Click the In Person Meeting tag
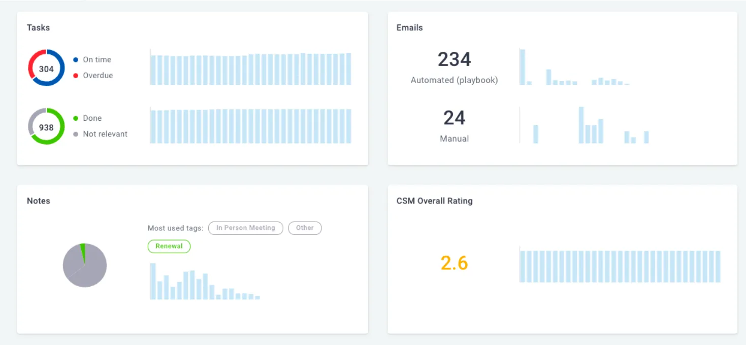The image size is (746, 345). (x=246, y=228)
